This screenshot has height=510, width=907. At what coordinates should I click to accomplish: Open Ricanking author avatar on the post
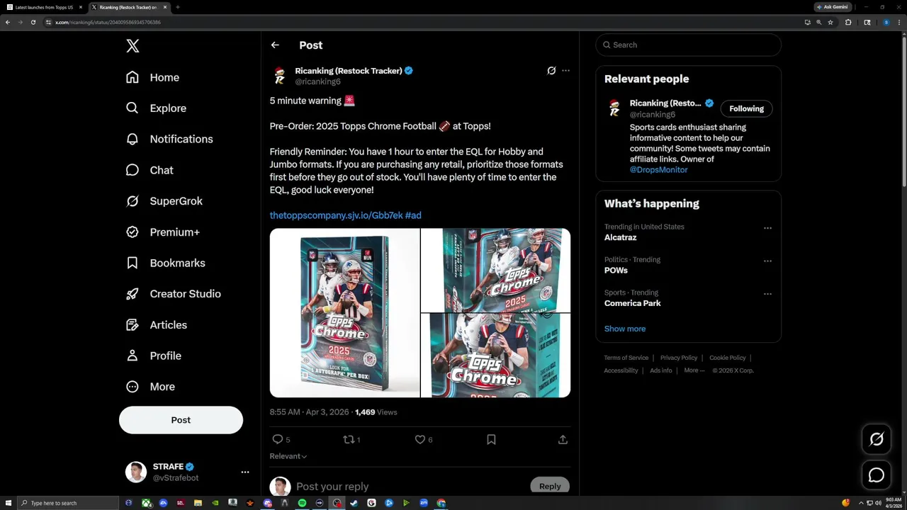(280, 76)
